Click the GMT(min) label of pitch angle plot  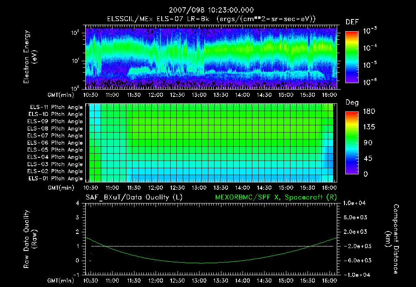tap(61, 188)
